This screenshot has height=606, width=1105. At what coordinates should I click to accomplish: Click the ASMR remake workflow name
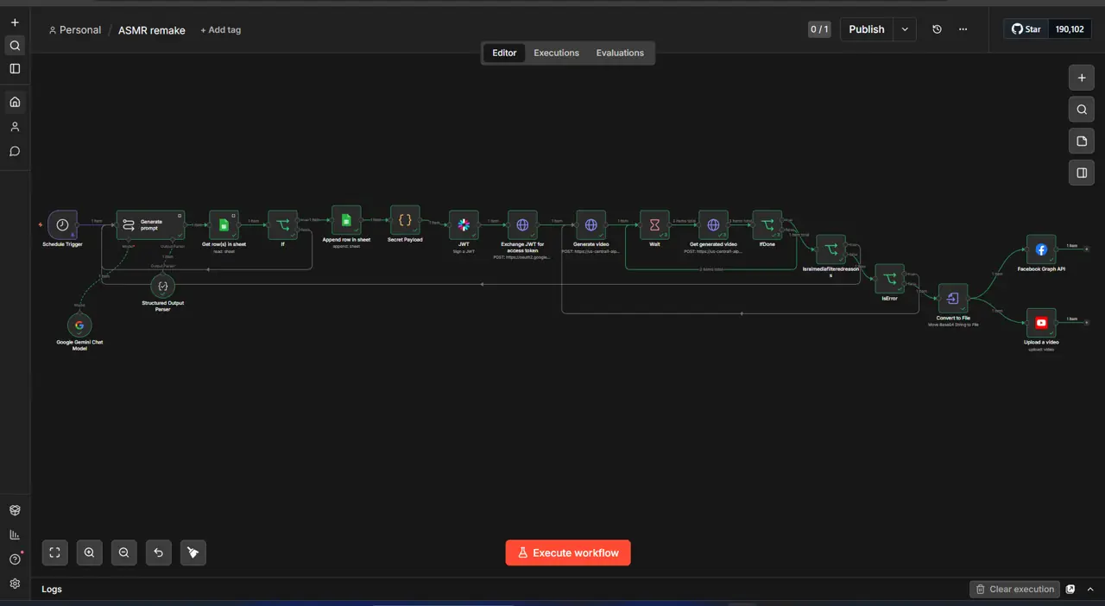[152, 30]
